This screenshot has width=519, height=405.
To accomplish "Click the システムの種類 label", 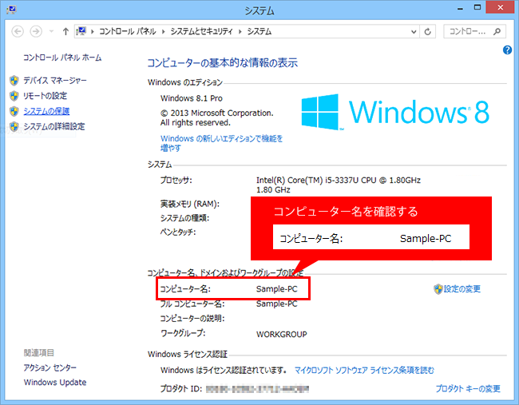I will pyautogui.click(x=184, y=218).
